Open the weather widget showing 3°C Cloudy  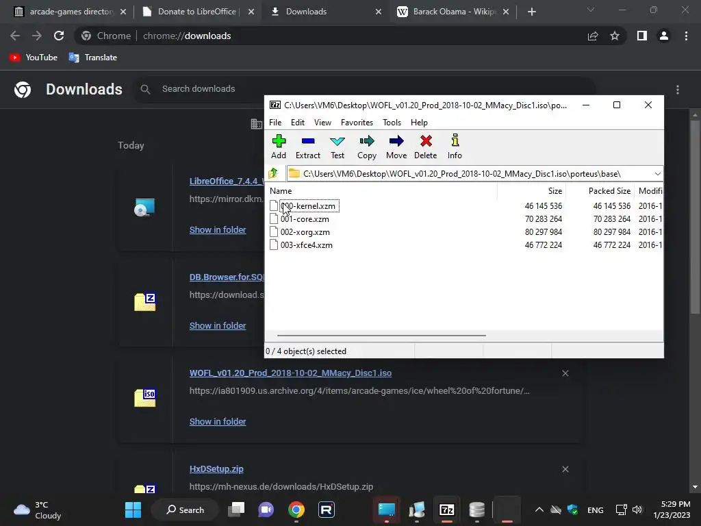[37, 510]
